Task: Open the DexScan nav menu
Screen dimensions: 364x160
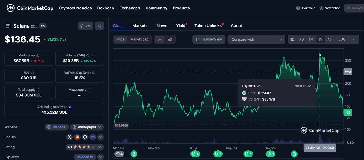Action: pyautogui.click(x=106, y=8)
